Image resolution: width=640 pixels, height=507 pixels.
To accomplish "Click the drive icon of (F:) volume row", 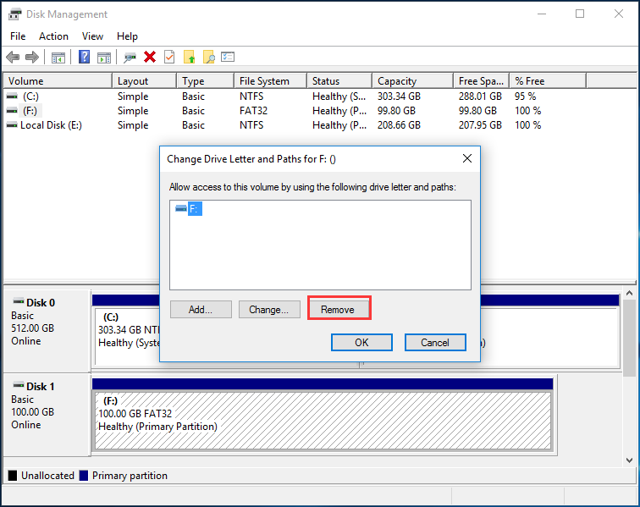I will (x=12, y=111).
